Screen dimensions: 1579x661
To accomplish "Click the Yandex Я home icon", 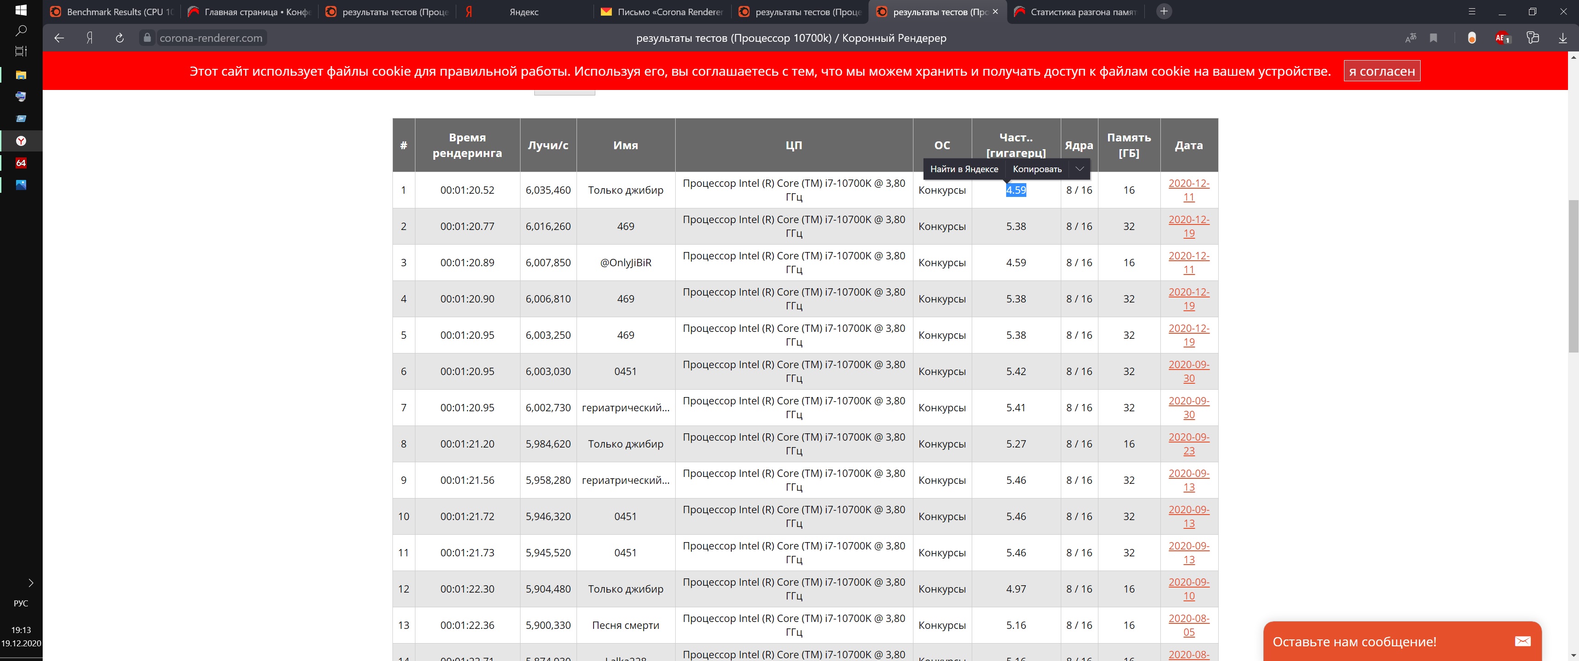I will pos(90,38).
